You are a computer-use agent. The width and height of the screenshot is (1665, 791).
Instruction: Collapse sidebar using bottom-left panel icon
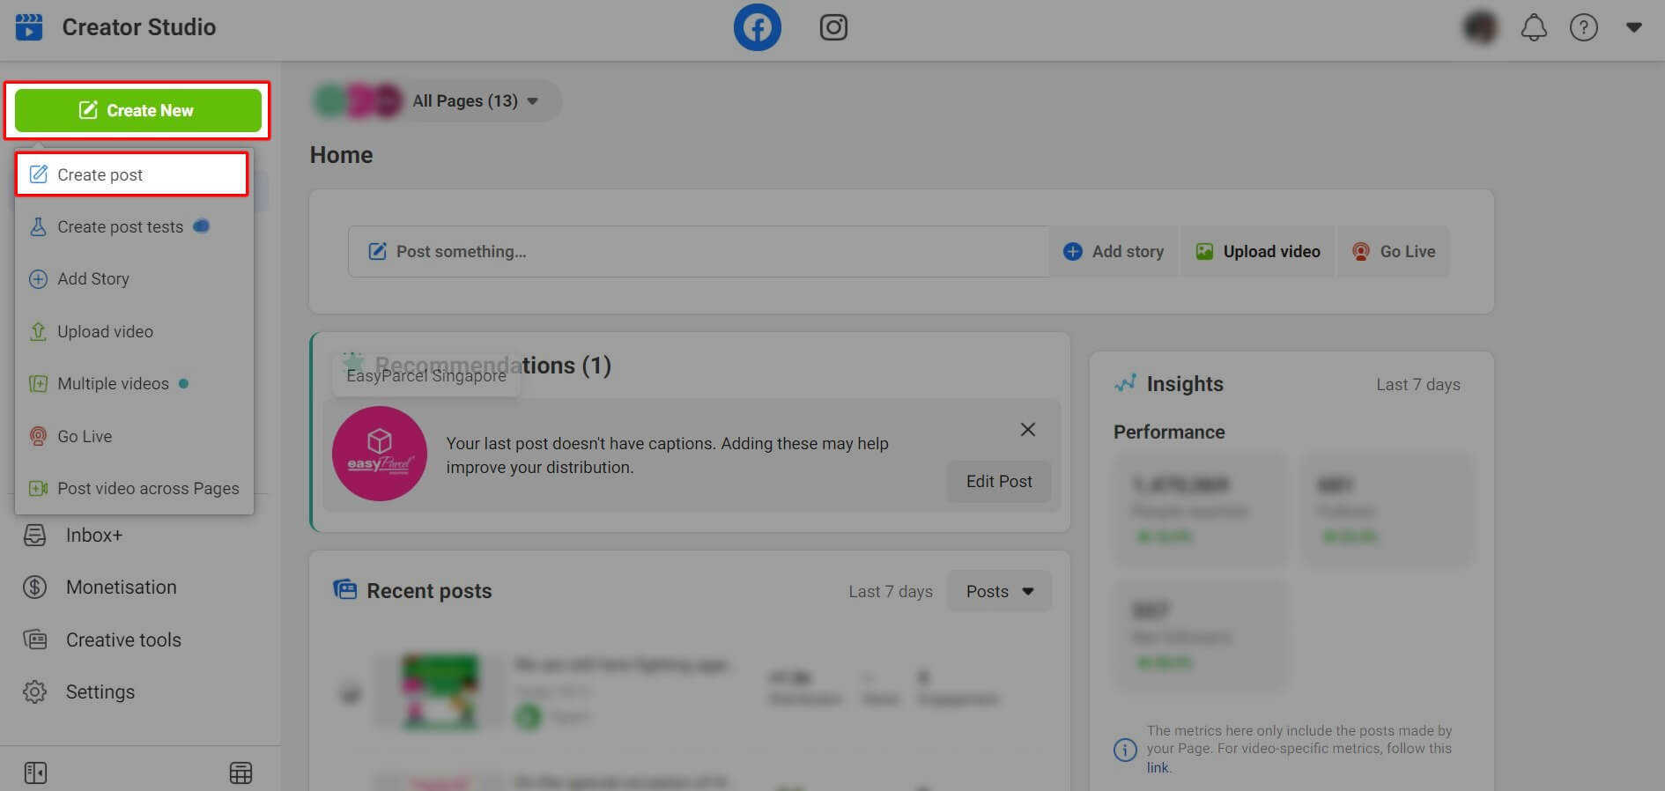pos(35,773)
